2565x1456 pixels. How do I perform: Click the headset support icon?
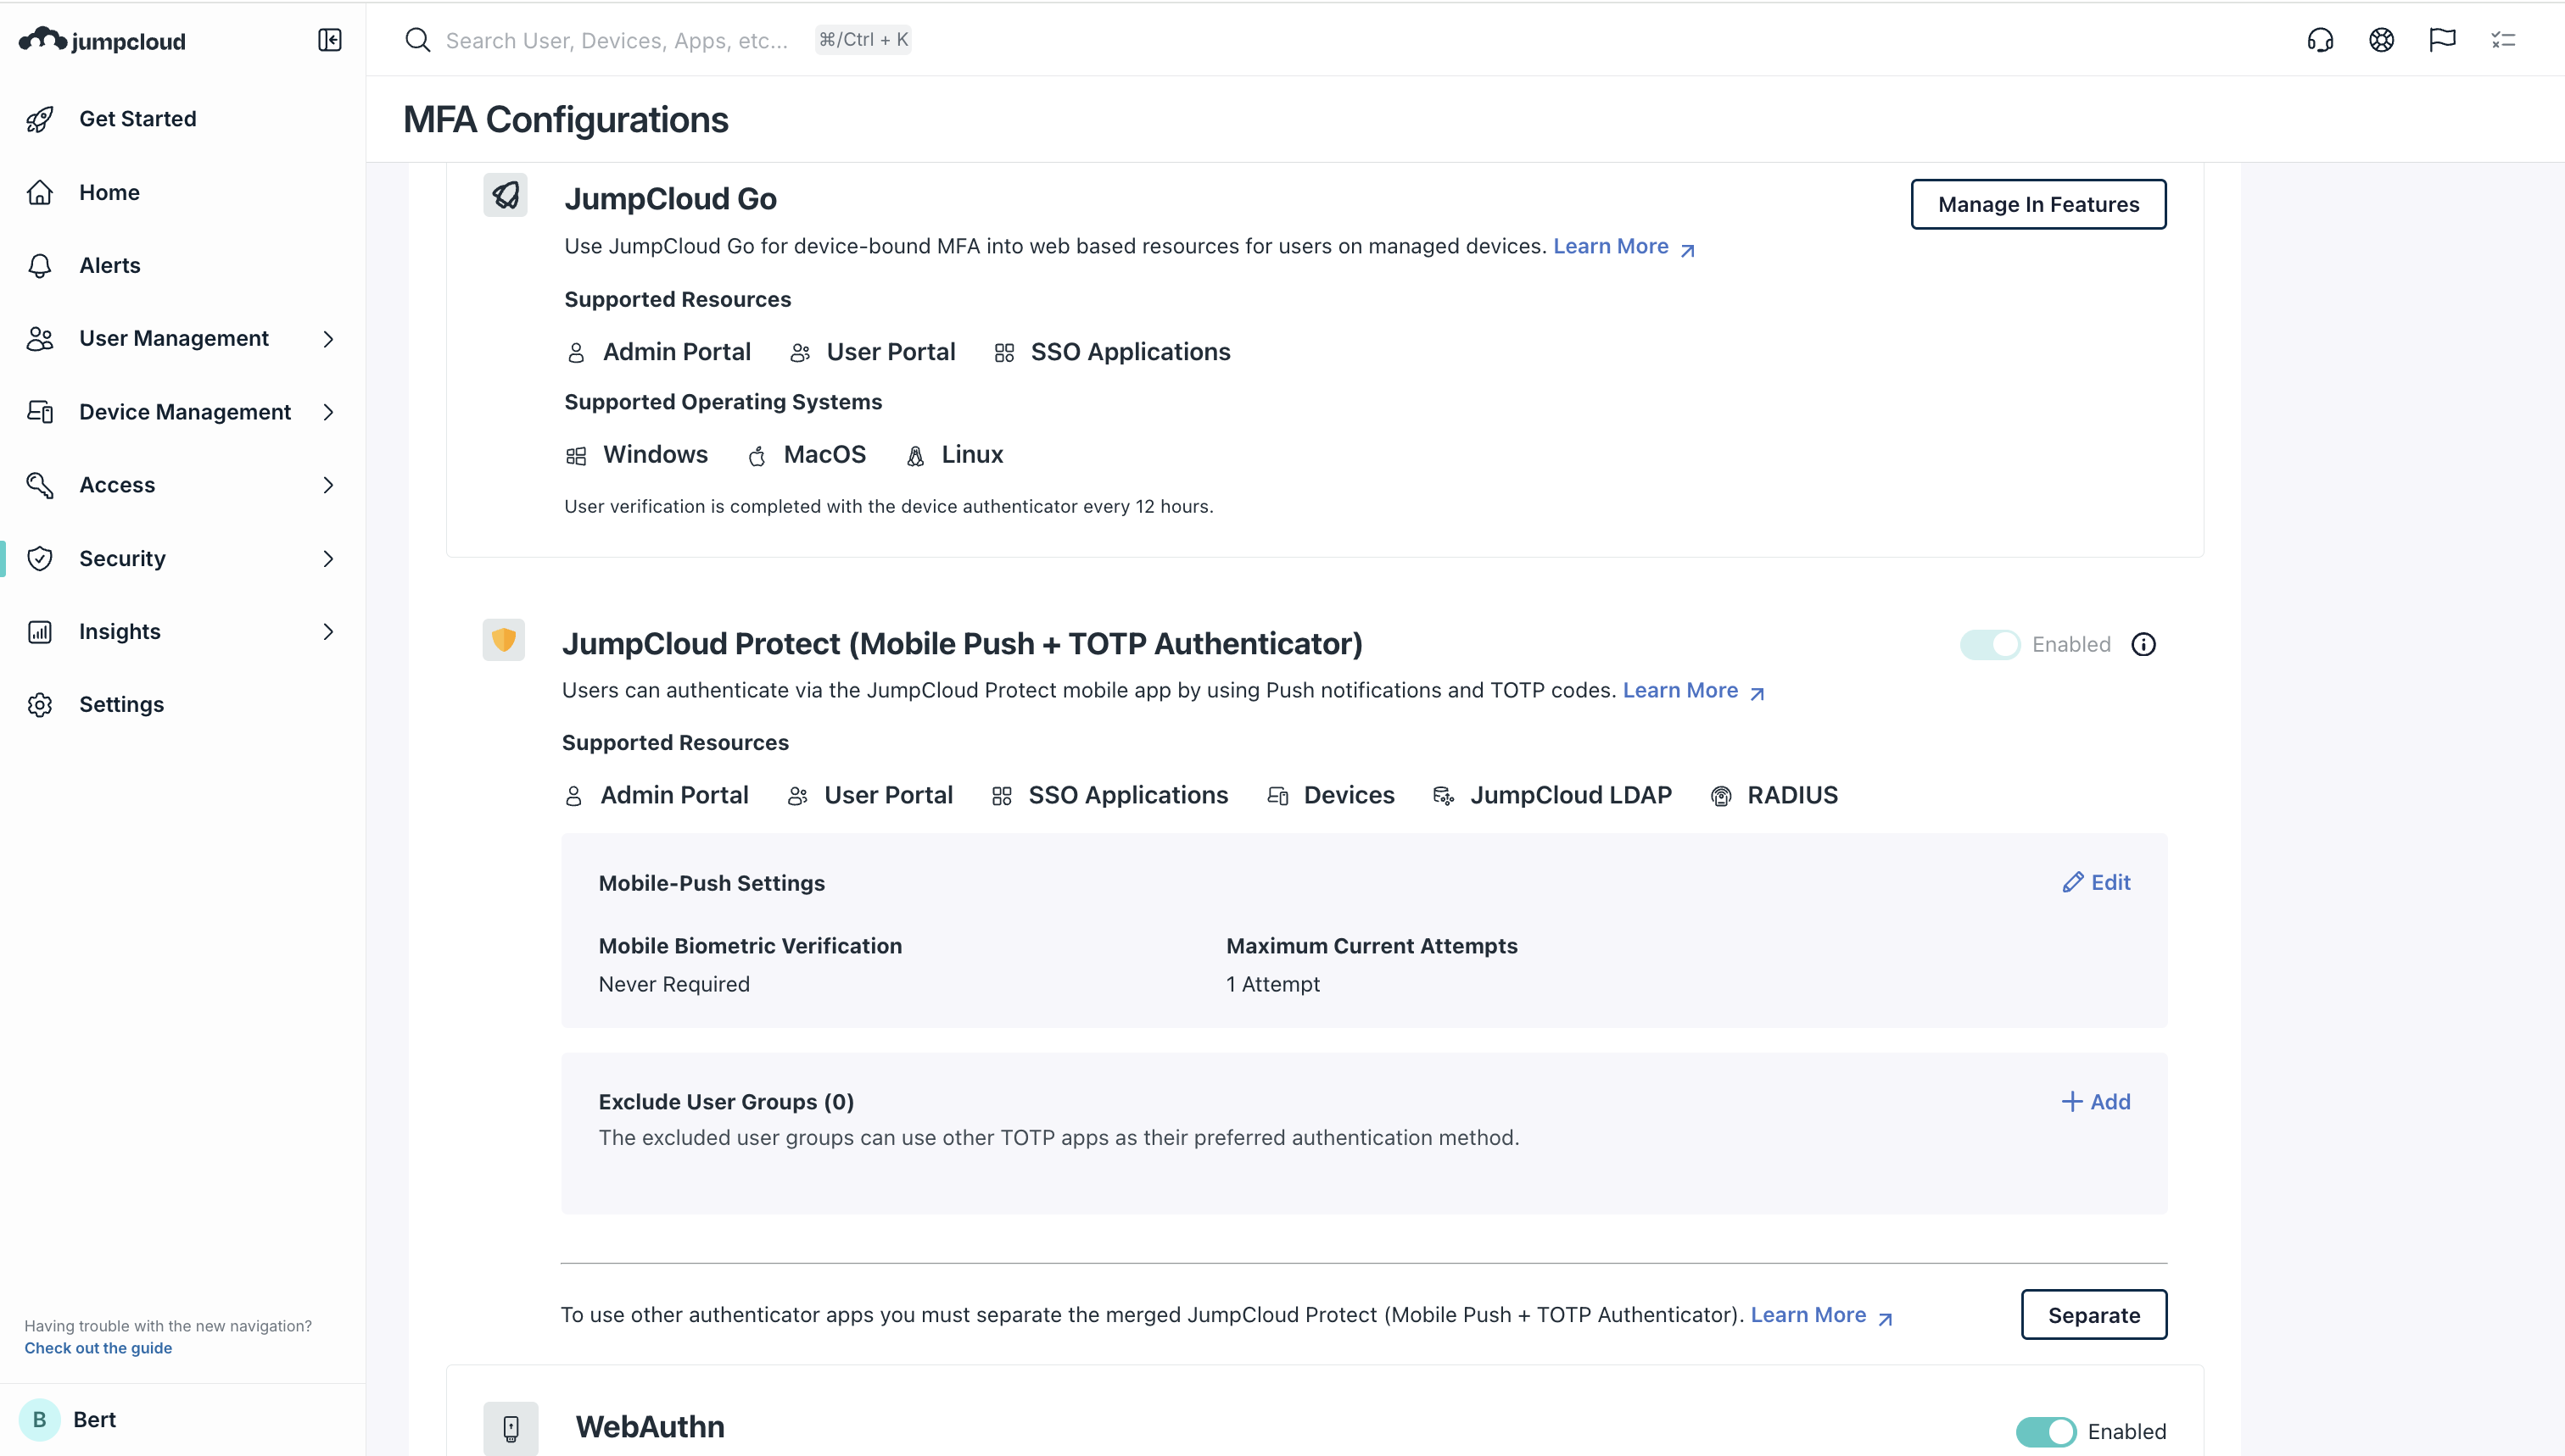[2320, 40]
